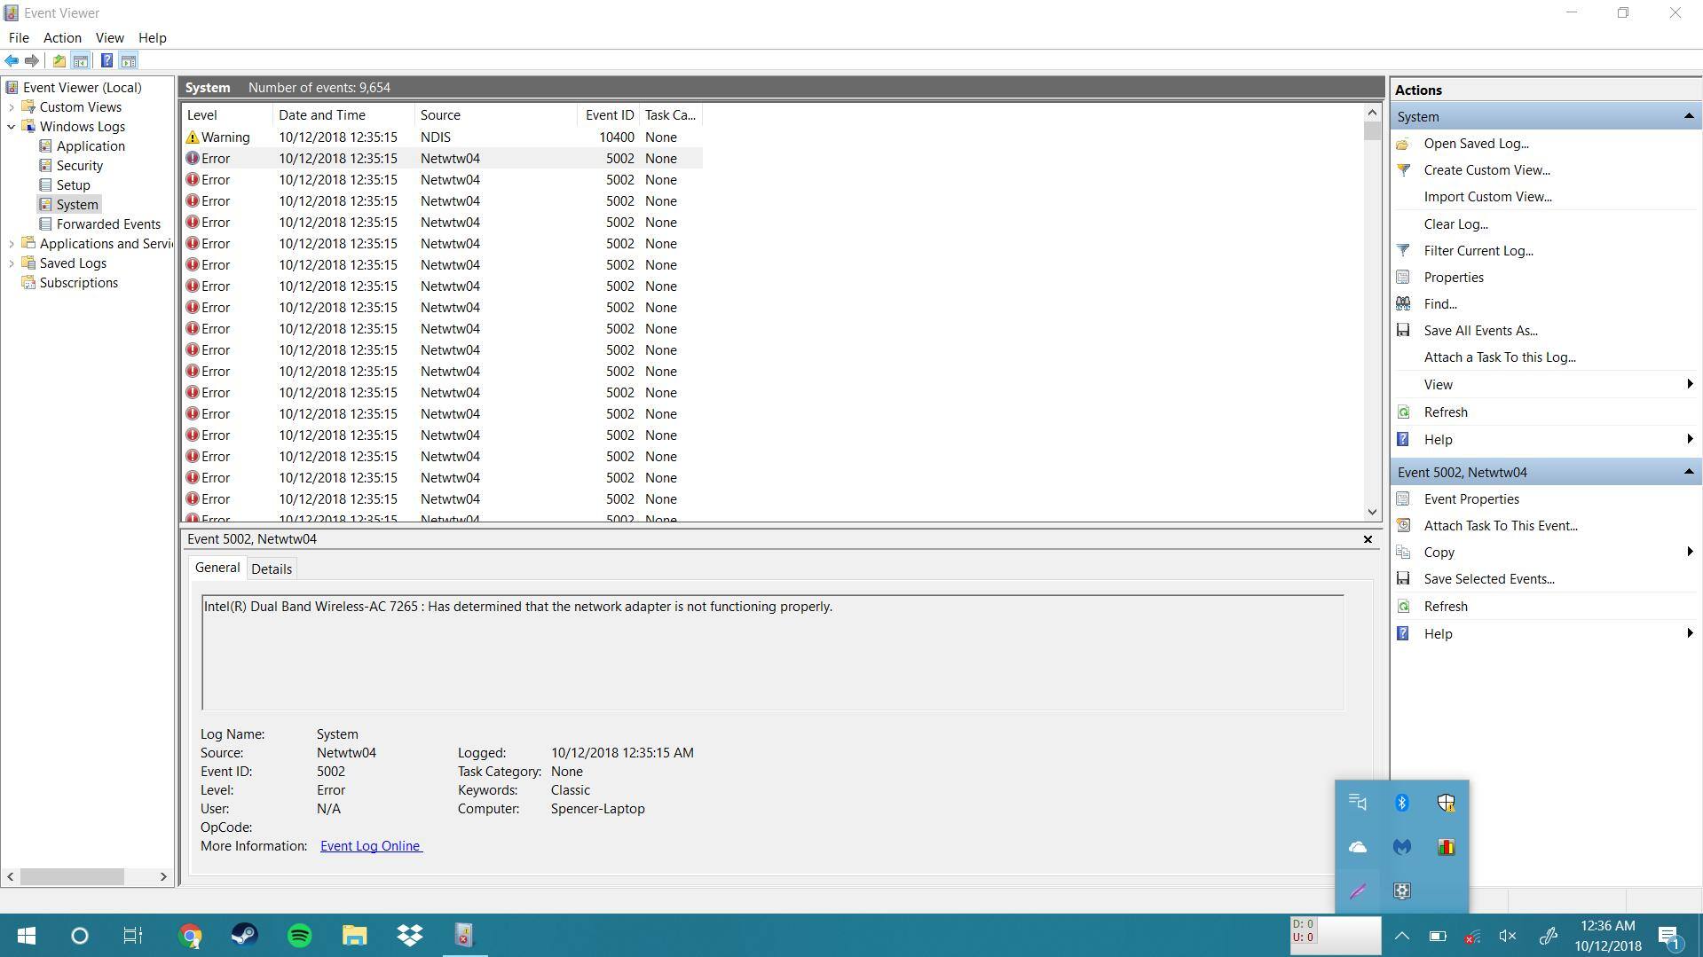
Task: Click the Find binoculars icon
Action: tap(1403, 303)
